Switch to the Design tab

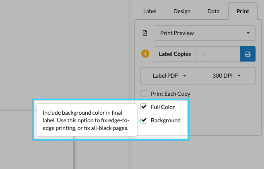(x=182, y=11)
